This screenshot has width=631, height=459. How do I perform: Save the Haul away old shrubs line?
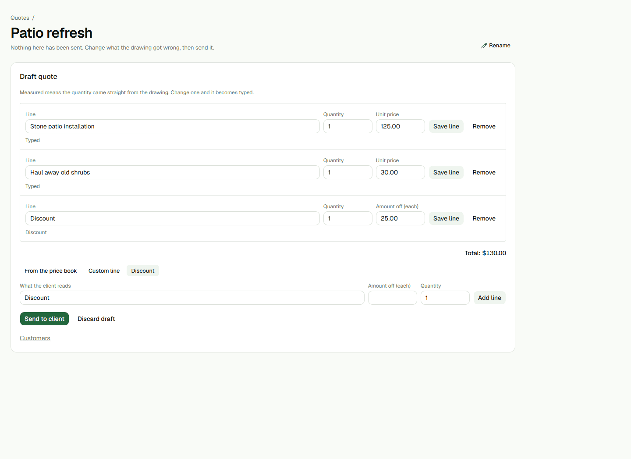(446, 172)
